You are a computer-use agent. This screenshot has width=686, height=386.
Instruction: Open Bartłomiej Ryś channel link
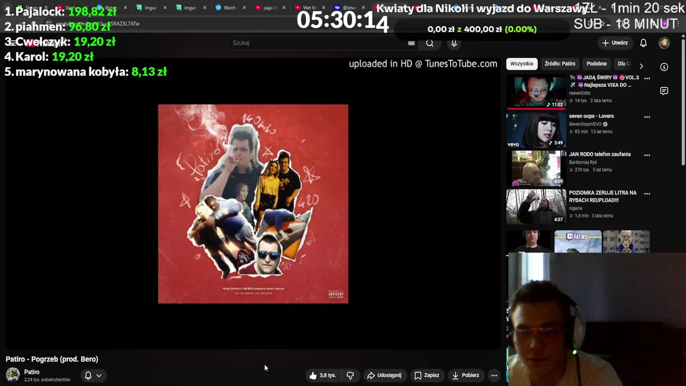(x=583, y=162)
